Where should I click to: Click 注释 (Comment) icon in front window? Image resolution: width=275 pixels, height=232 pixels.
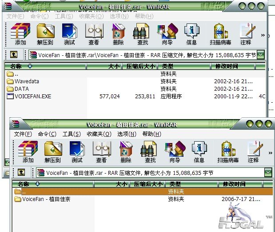tap(255, 148)
